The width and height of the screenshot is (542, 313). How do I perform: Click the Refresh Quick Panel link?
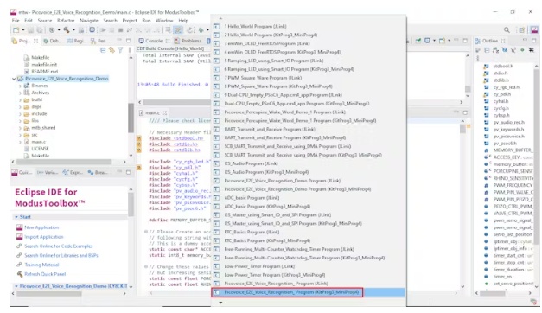click(x=45, y=274)
